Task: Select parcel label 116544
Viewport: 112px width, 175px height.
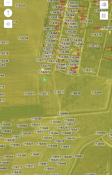Action: [8, 157]
